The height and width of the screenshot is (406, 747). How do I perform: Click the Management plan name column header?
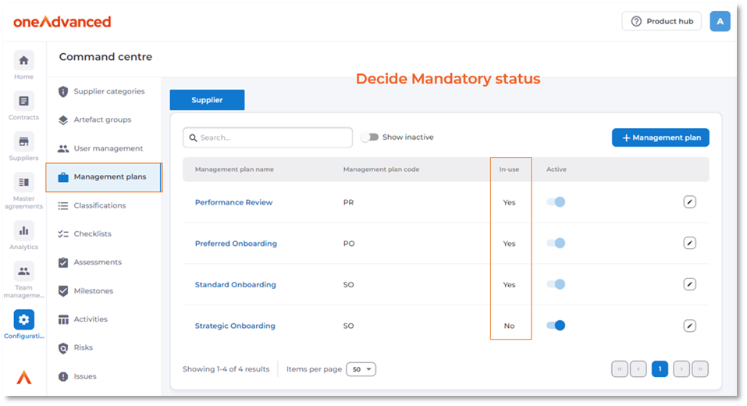coord(234,169)
